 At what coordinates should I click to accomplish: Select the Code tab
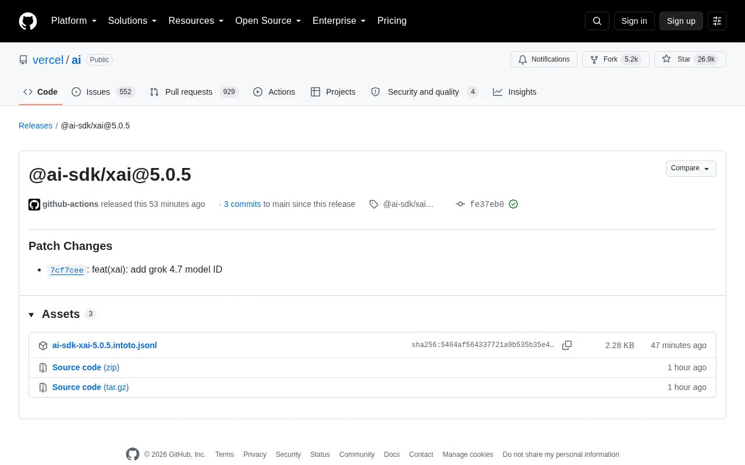[x=41, y=92]
